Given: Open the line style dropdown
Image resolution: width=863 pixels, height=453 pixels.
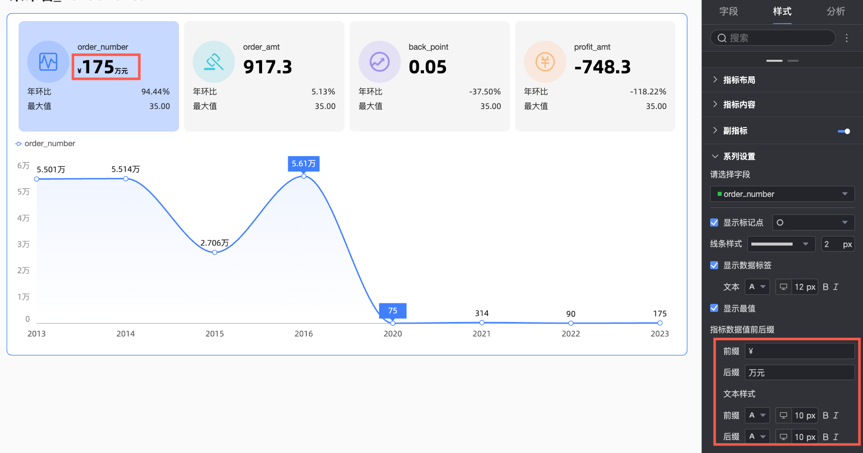Looking at the screenshot, I should pyautogui.click(x=782, y=244).
